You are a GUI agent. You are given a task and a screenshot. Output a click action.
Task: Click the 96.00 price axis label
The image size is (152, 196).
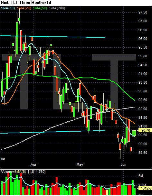click(x=143, y=39)
